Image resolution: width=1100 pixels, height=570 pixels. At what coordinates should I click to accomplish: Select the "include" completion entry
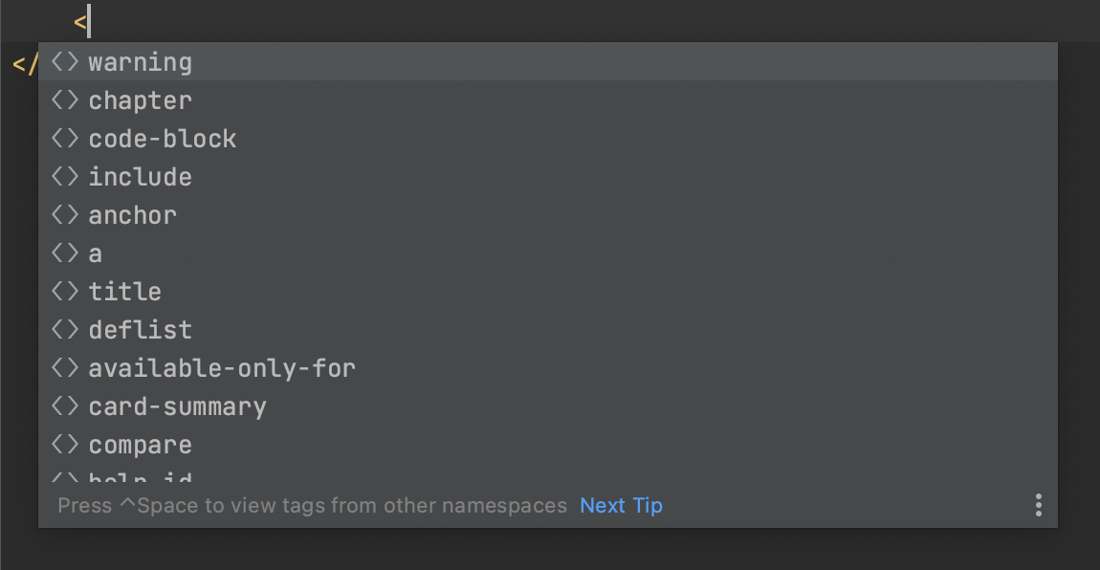pyautogui.click(x=140, y=176)
